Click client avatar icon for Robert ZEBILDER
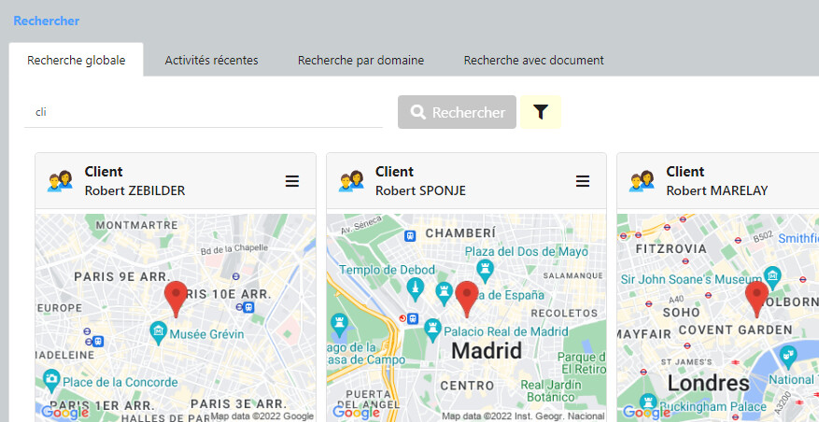 [60, 181]
